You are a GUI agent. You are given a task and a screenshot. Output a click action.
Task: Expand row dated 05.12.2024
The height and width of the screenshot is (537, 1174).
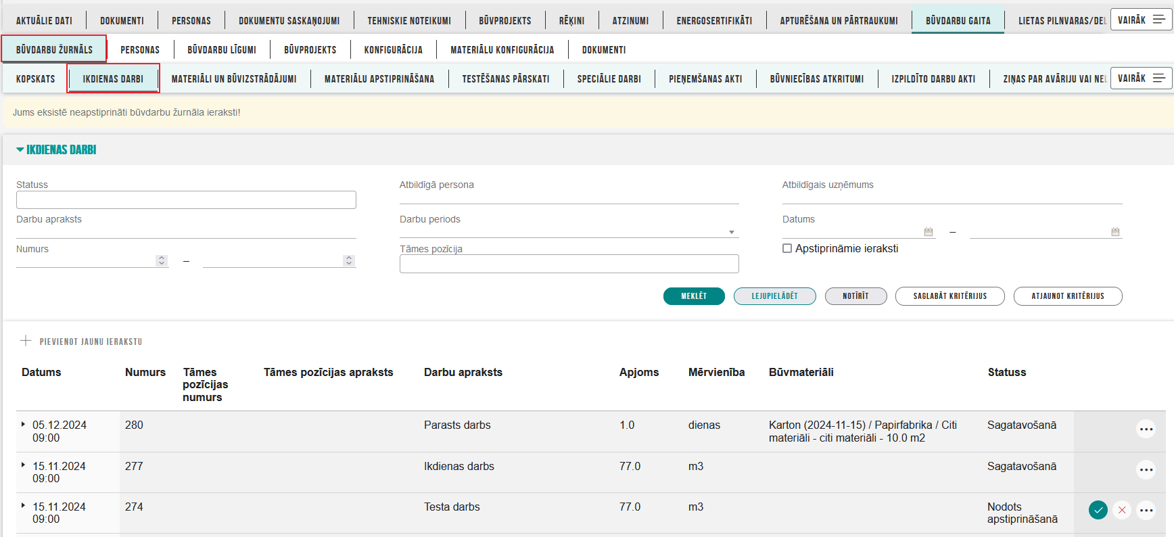[x=23, y=424]
